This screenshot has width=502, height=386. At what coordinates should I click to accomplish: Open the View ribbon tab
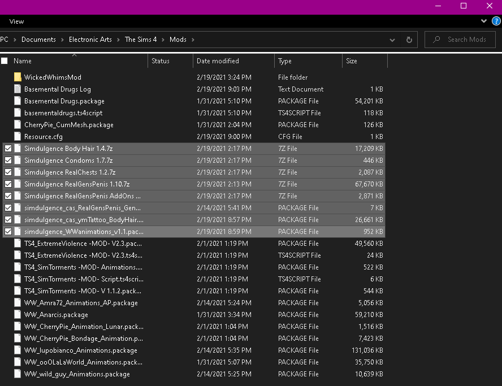pyautogui.click(x=16, y=21)
